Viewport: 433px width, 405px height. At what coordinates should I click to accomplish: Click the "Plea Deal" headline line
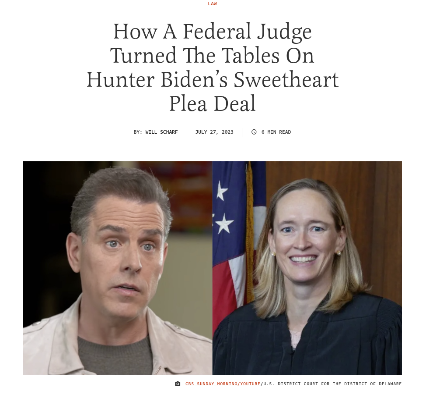point(213,104)
